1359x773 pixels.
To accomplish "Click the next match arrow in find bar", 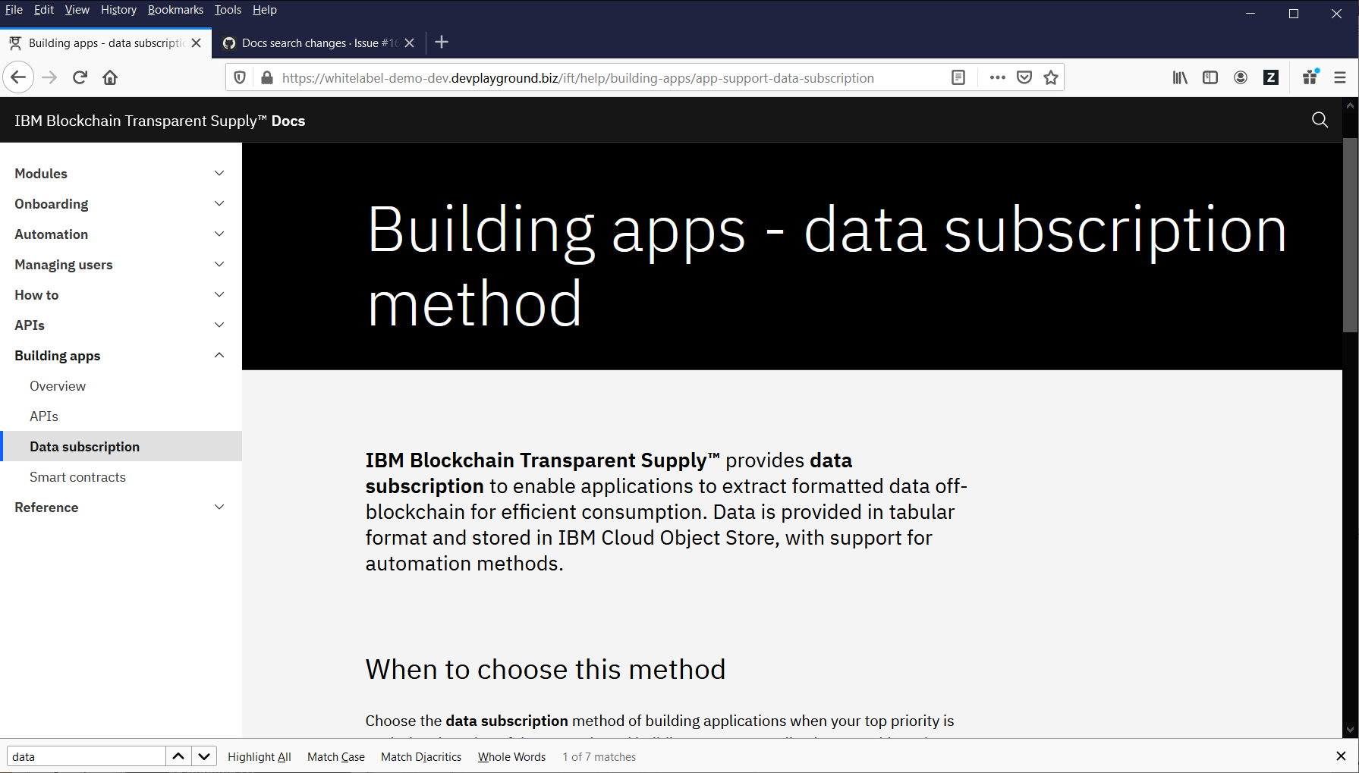I will pos(203,756).
